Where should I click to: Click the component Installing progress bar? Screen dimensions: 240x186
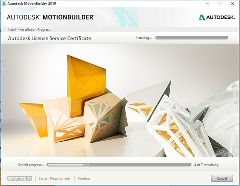click(192, 38)
